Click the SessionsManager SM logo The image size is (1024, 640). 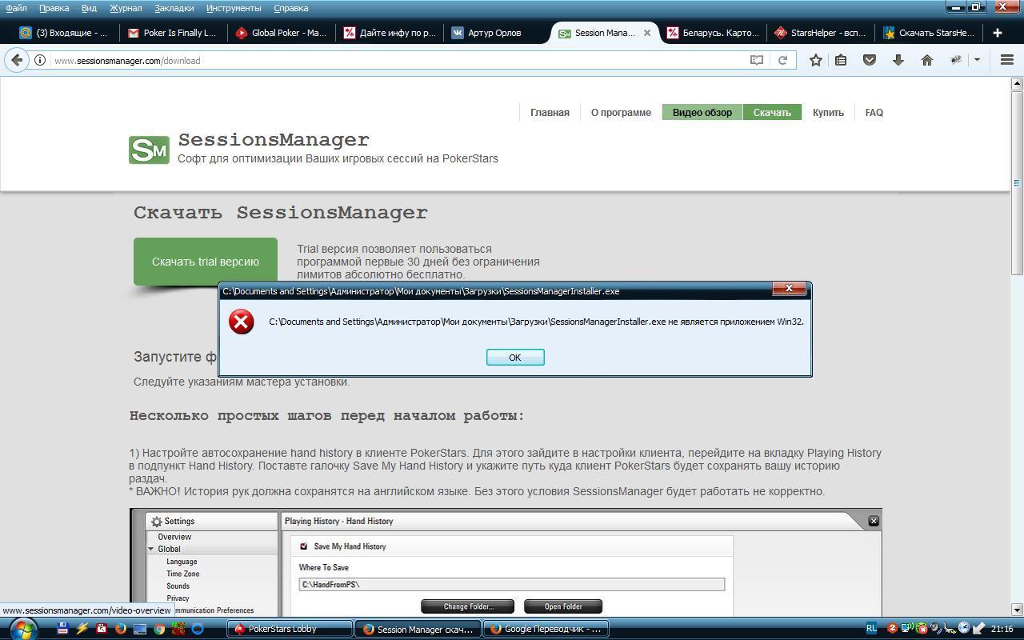[x=149, y=150]
